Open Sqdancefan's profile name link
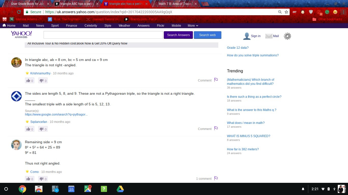 [39, 122]
